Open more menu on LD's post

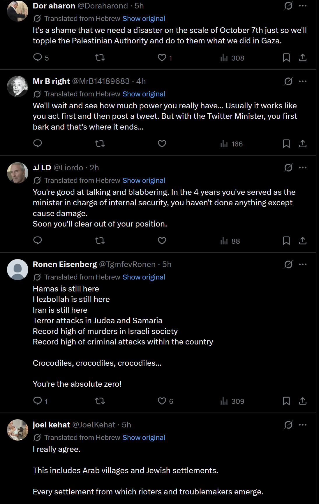coord(303,167)
